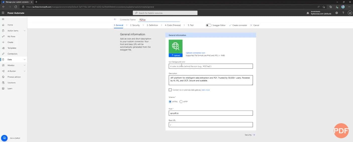353x142 pixels.
Task: Expand the AI Builder chevron
Action: 24,71
